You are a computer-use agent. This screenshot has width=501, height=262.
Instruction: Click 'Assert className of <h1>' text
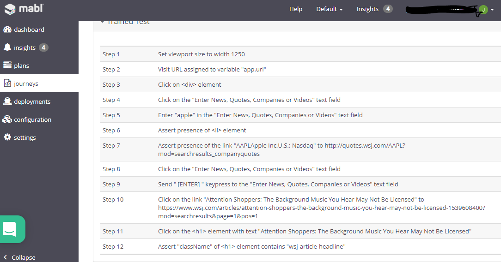coord(251,247)
